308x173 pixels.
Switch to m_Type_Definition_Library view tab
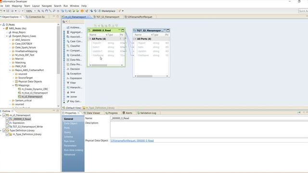tap(99, 108)
